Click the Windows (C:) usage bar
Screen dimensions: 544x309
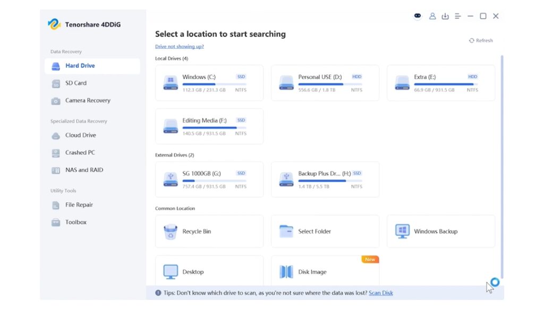coord(215,84)
